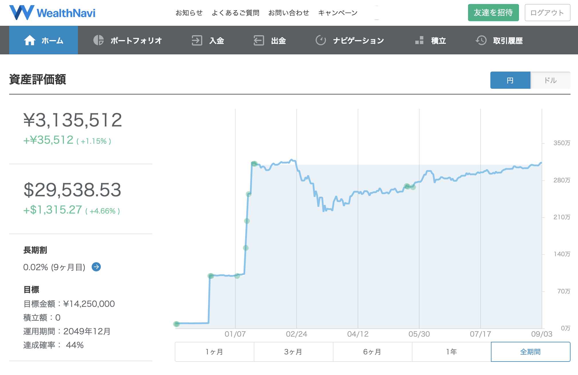Click the blocks icon for 積立
This screenshot has width=578, height=375.
(419, 40)
